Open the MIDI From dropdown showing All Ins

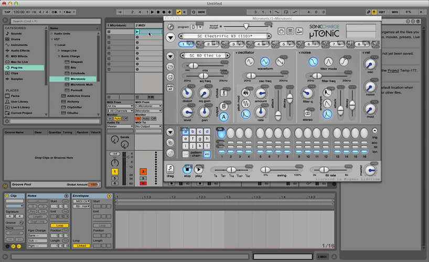click(x=120, y=106)
